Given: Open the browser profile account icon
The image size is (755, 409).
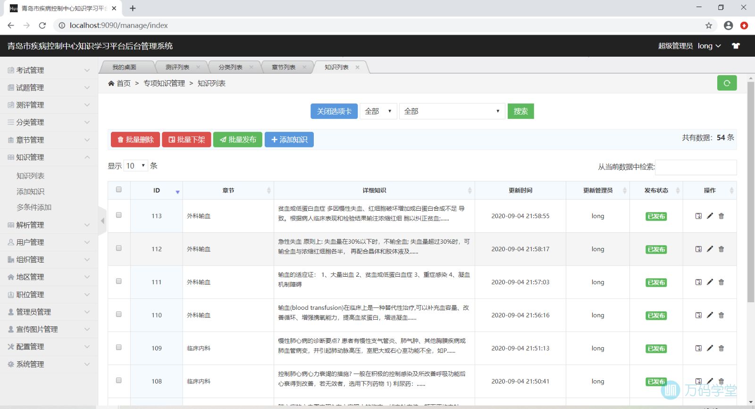Looking at the screenshot, I should pos(728,26).
